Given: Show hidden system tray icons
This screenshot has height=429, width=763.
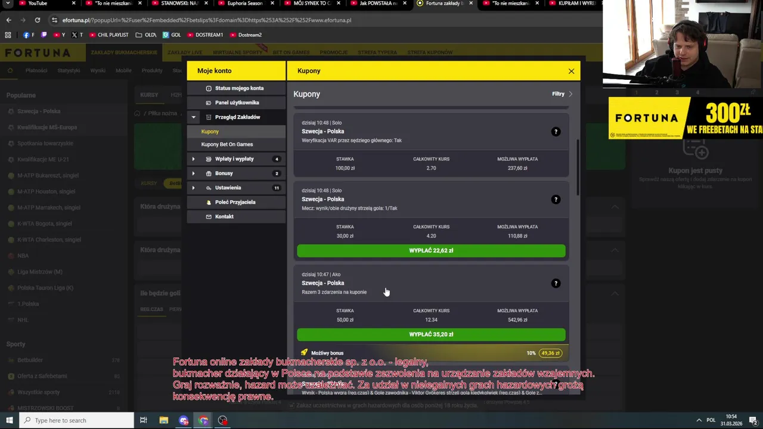Looking at the screenshot, I should [699, 421].
